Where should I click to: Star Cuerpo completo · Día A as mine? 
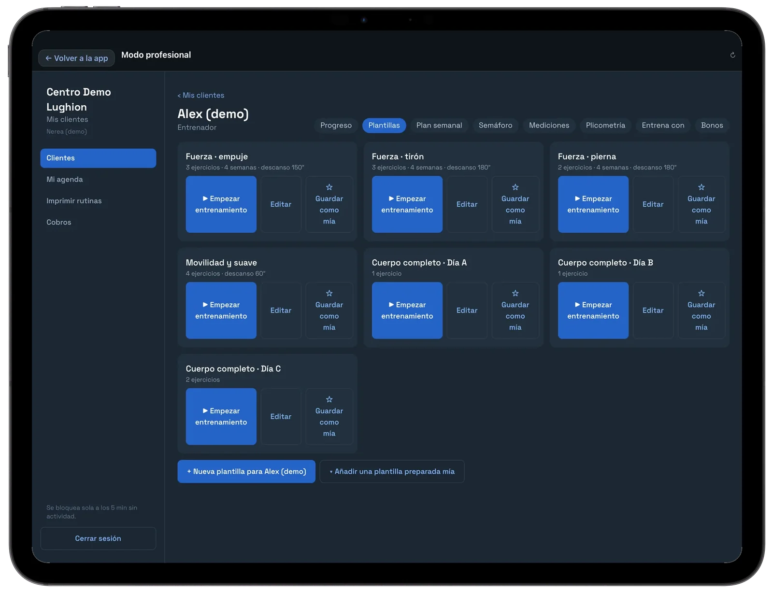pos(515,310)
